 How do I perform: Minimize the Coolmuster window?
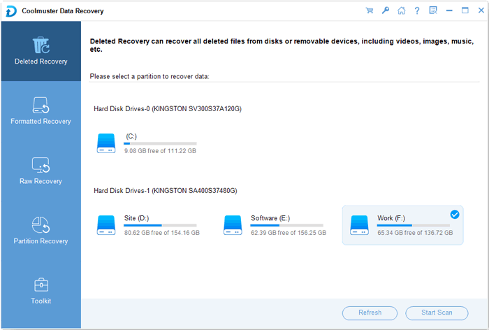[449, 10]
